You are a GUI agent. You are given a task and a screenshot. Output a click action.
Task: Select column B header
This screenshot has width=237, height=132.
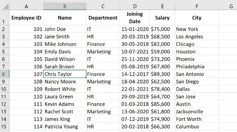click(x=65, y=6)
